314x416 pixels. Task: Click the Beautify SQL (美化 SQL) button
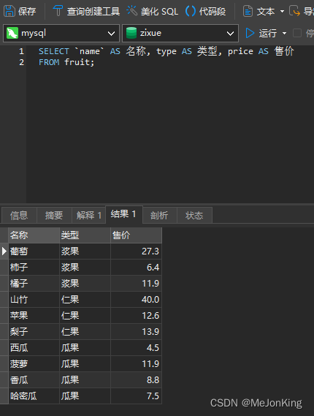[153, 12]
